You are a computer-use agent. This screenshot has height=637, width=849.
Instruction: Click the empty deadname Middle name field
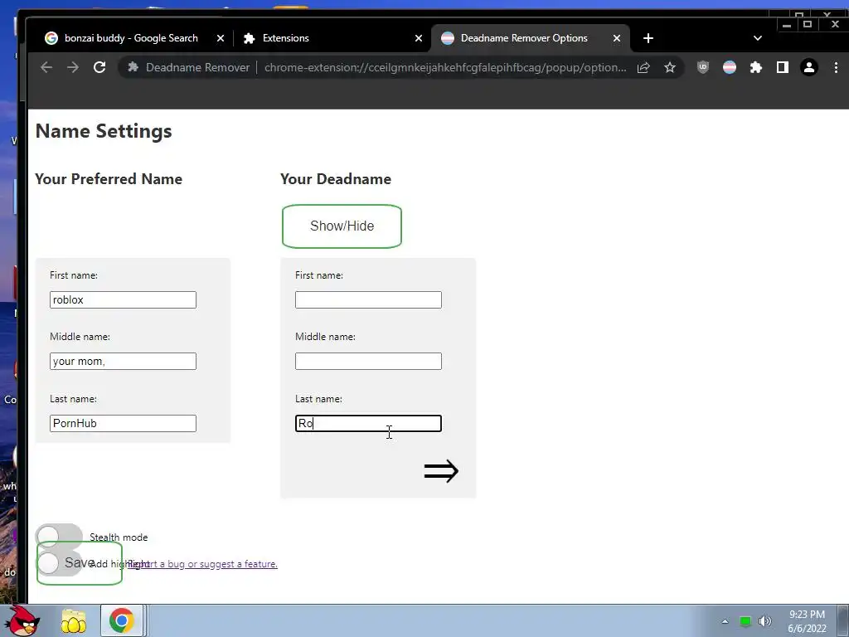pos(368,362)
